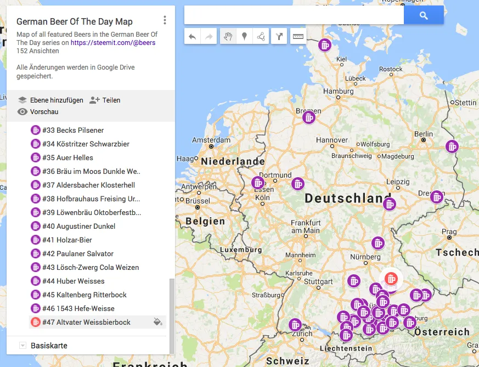This screenshot has width=479, height=367.
Task: Click Ebene hinzufügen to add layer
Action: coord(50,100)
